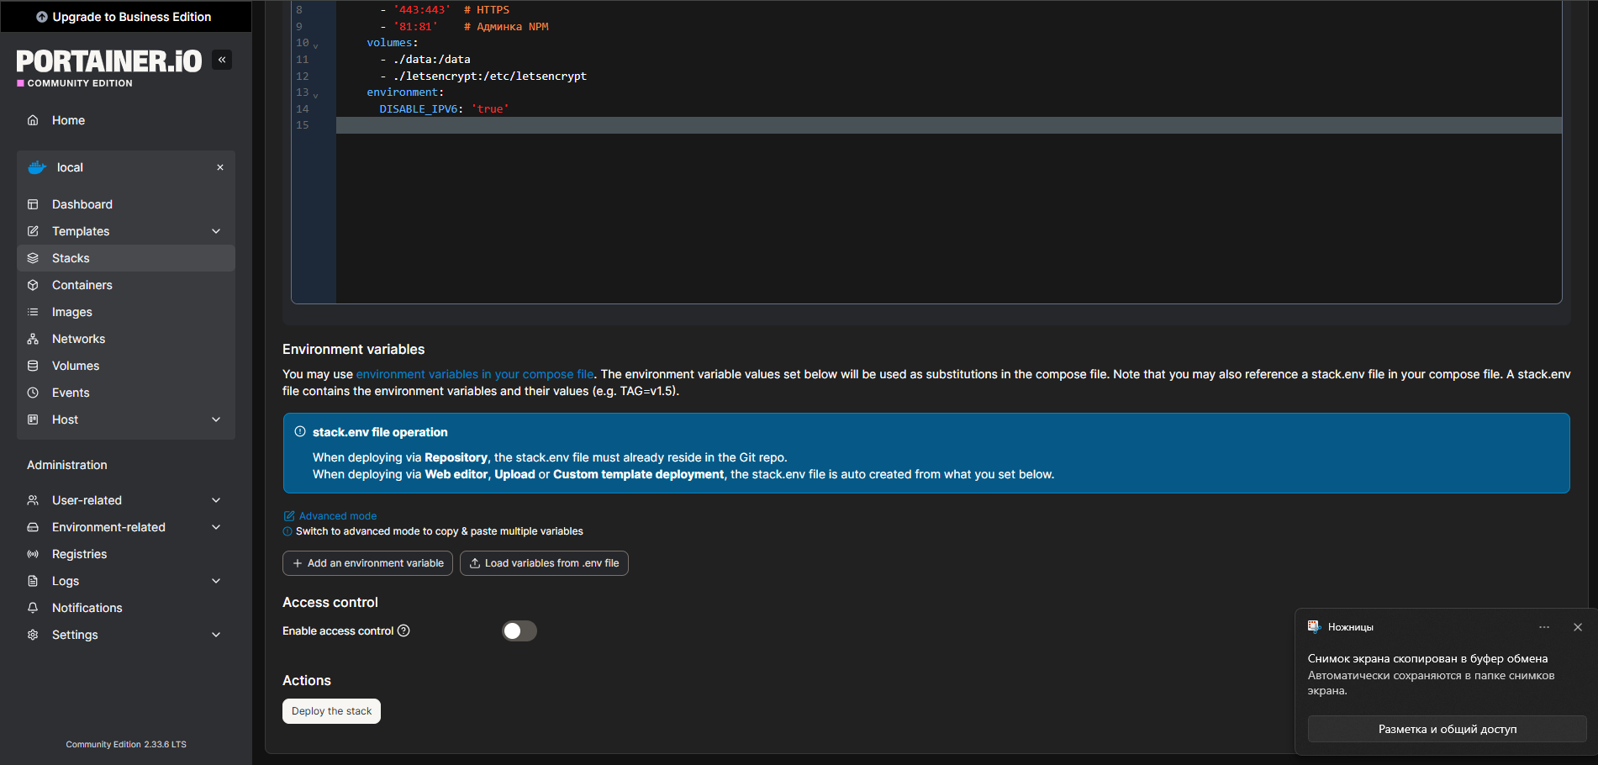The height and width of the screenshot is (765, 1598).
Task: Click the Stacks layers icon
Action: [x=33, y=258]
